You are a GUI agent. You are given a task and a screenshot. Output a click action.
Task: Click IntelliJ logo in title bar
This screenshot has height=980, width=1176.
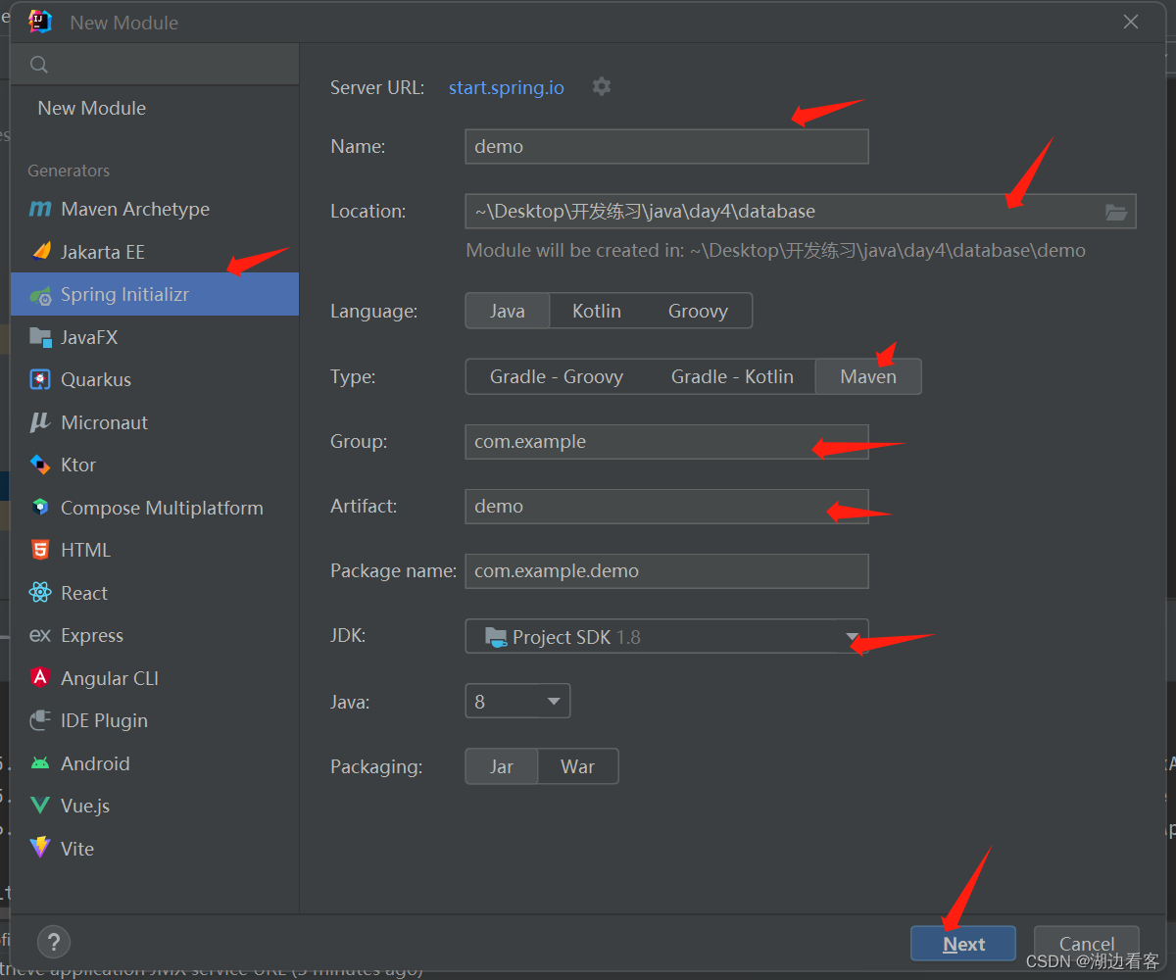[x=40, y=22]
